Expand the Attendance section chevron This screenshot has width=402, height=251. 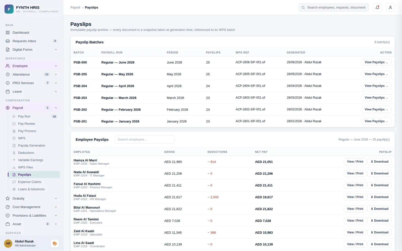[56, 75]
